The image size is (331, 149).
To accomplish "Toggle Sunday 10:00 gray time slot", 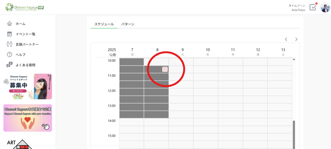I will pos(132,61).
